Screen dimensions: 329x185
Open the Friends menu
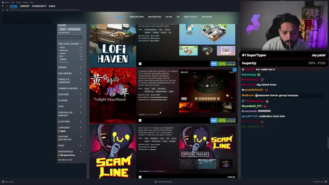[19, 2]
